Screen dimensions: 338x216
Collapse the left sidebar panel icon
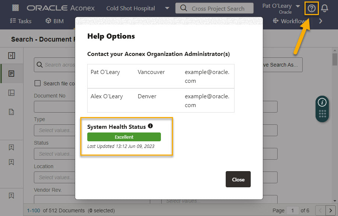point(11,56)
